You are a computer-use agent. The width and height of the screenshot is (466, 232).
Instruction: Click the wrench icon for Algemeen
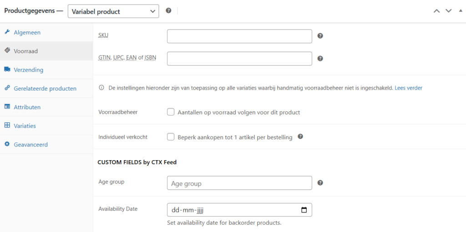7,32
